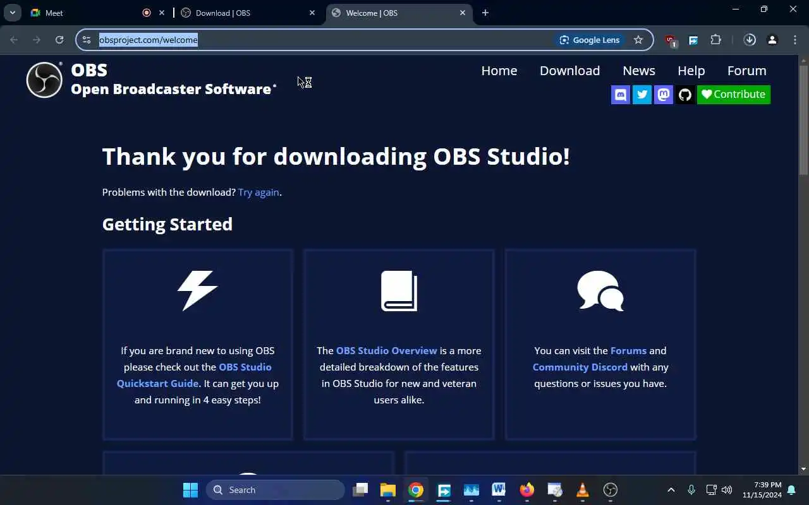Open VLC media player from taskbar
809x505 pixels.
[x=582, y=490]
